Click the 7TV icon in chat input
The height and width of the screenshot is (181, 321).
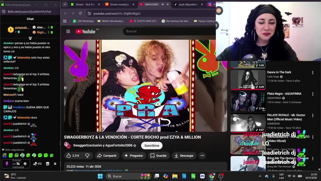tap(18, 164)
